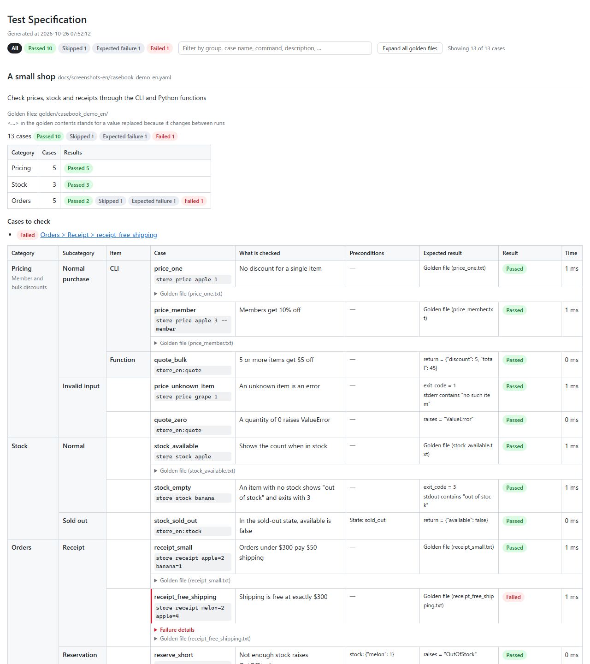Click the "stock_sold_out" case name
Image resolution: width=590 pixels, height=664 pixels.
(176, 521)
